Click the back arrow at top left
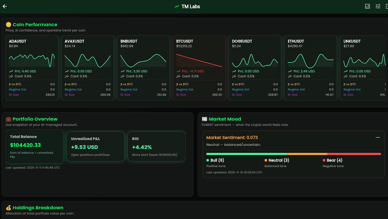The width and height of the screenshot is (388, 219). click(4, 6)
